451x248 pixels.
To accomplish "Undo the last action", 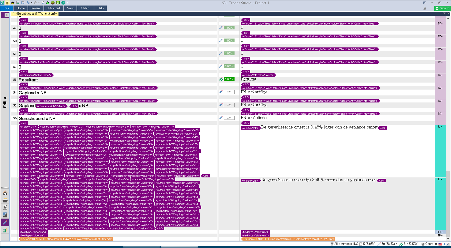I will 28,3.
